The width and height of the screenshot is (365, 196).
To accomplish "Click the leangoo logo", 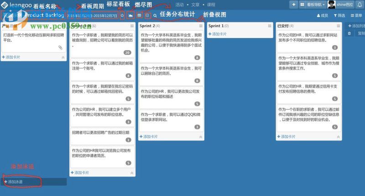I will pos(16,5).
